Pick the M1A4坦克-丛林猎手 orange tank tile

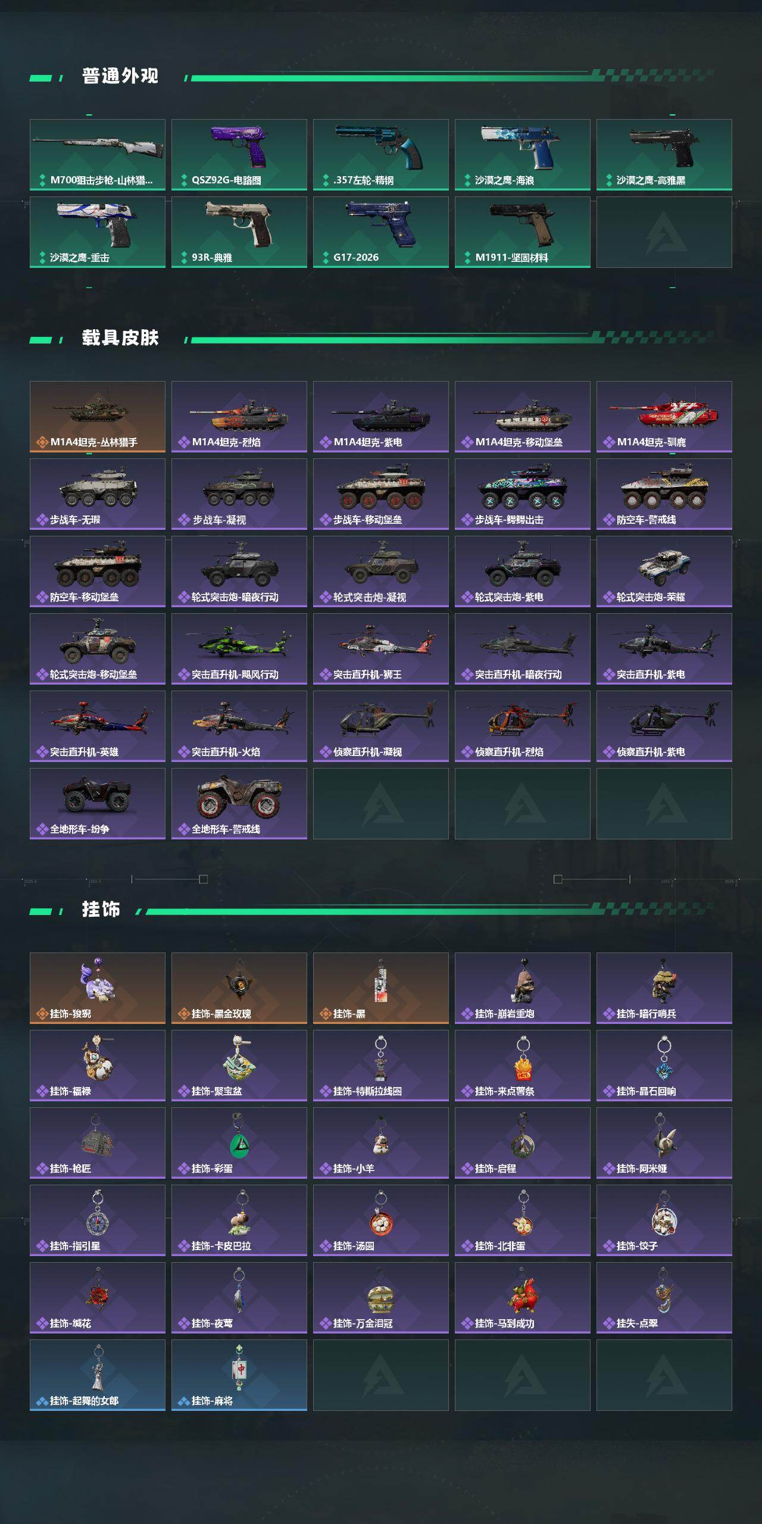pos(98,417)
